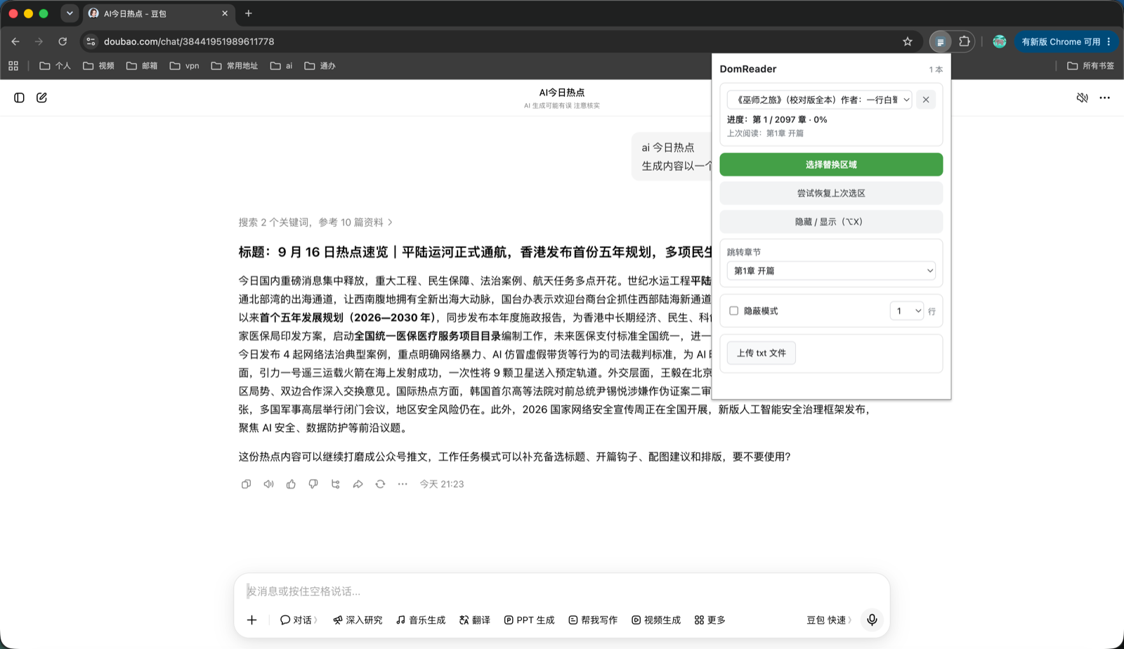View site information icon in address bar
Viewport: 1124px width, 649px height.
point(91,41)
